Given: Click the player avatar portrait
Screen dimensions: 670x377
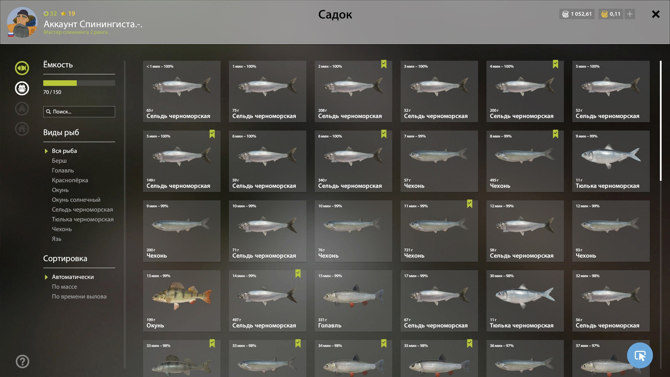Looking at the screenshot, I should (22, 22).
